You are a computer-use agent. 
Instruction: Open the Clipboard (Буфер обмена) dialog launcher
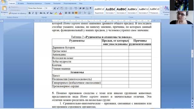click(x=26, y=18)
